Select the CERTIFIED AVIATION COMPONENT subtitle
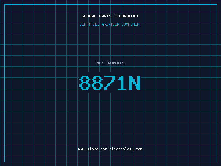 (x=110, y=24)
